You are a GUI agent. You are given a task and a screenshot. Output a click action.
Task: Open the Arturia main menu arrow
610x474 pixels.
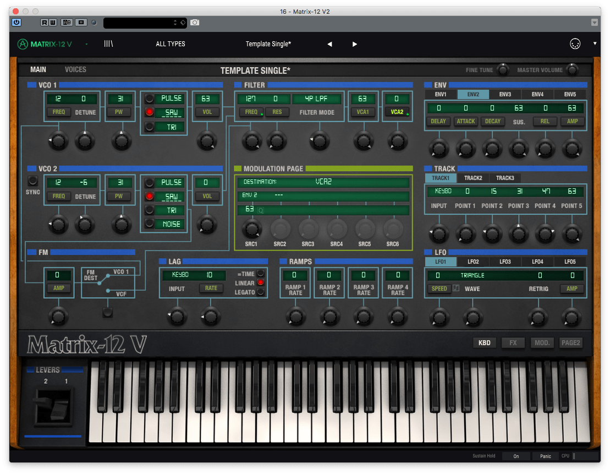pyautogui.click(x=86, y=45)
